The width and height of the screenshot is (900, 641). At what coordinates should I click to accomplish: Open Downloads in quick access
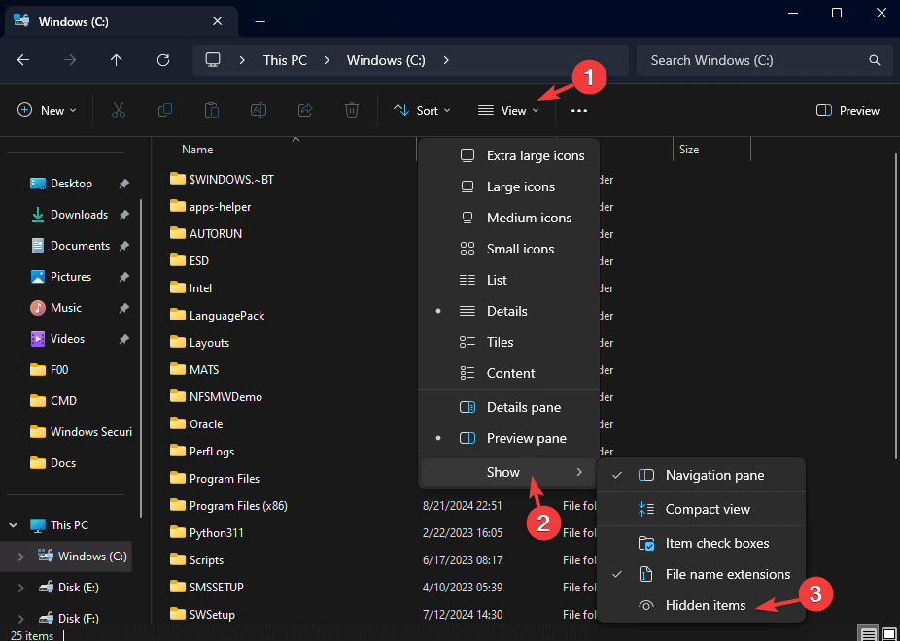tap(79, 215)
